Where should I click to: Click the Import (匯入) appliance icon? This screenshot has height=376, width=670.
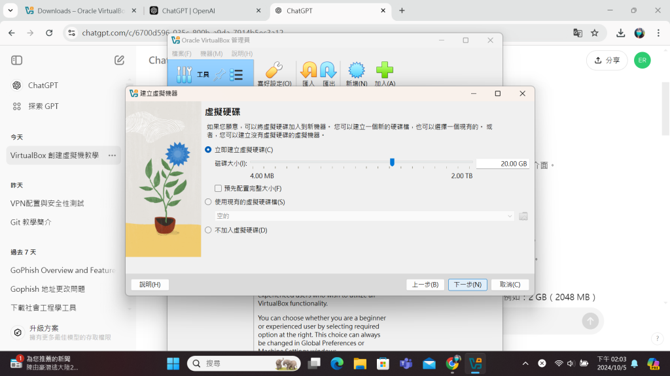pyautogui.click(x=309, y=70)
